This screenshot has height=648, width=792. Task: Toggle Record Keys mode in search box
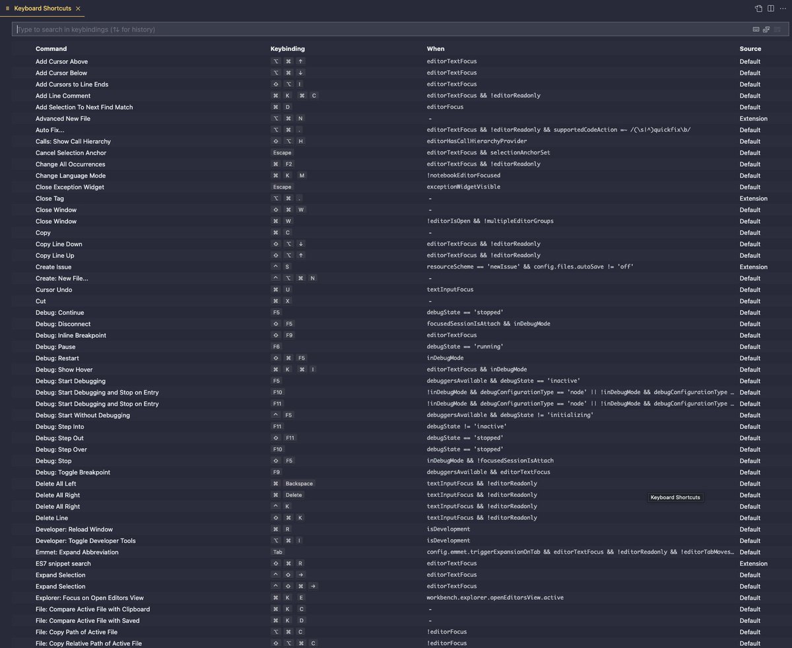coord(756,30)
